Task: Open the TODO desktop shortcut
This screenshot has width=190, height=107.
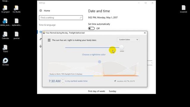Action: [5, 49]
